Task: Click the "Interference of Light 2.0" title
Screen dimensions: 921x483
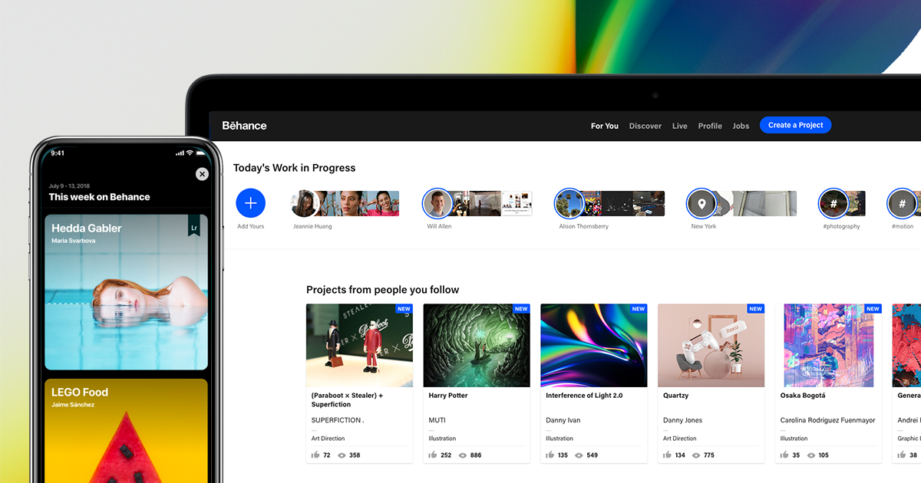Action: pyautogui.click(x=584, y=396)
